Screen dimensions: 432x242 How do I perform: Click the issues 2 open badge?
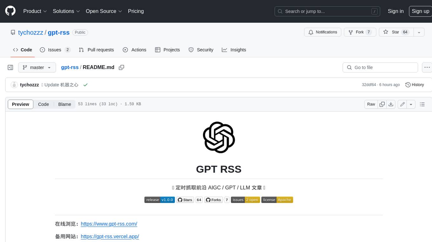[x=245, y=200]
